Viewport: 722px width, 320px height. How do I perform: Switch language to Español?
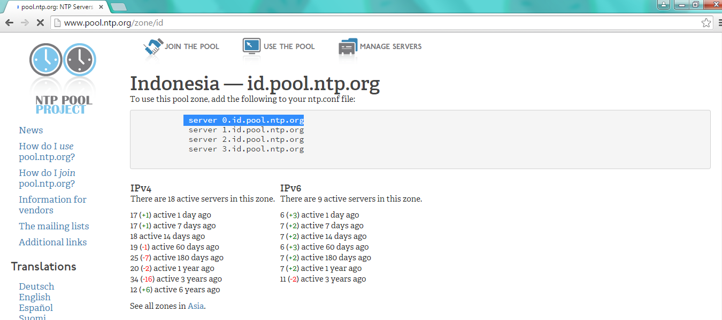[36, 308]
